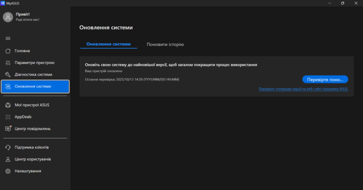Click the Діагностика системи wrench icon
Viewport: 363px width, 190px height.
[8, 74]
